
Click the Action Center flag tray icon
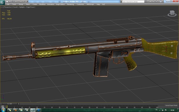[x=166, y=110]
